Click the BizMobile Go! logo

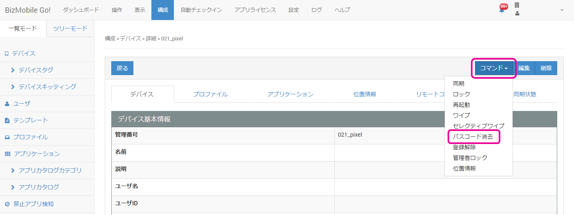[28, 10]
